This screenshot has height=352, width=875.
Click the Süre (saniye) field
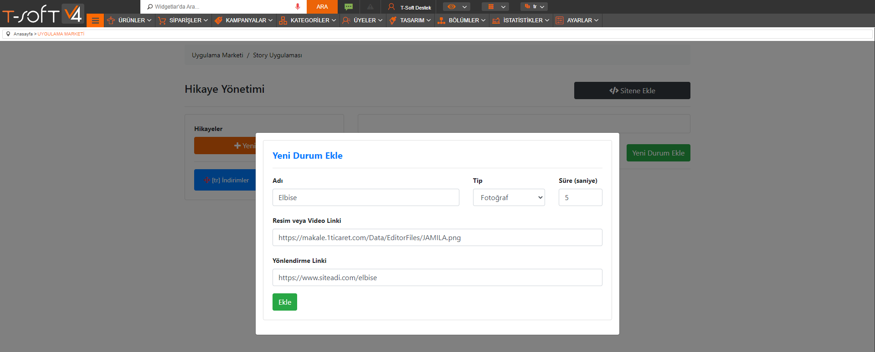point(580,197)
